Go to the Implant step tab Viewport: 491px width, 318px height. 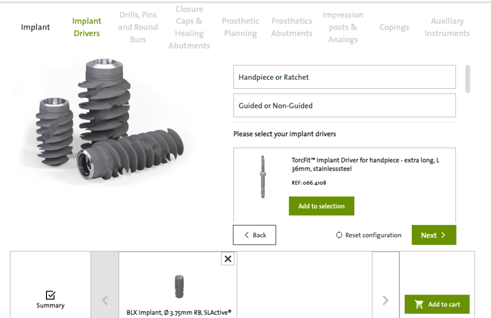tap(35, 27)
